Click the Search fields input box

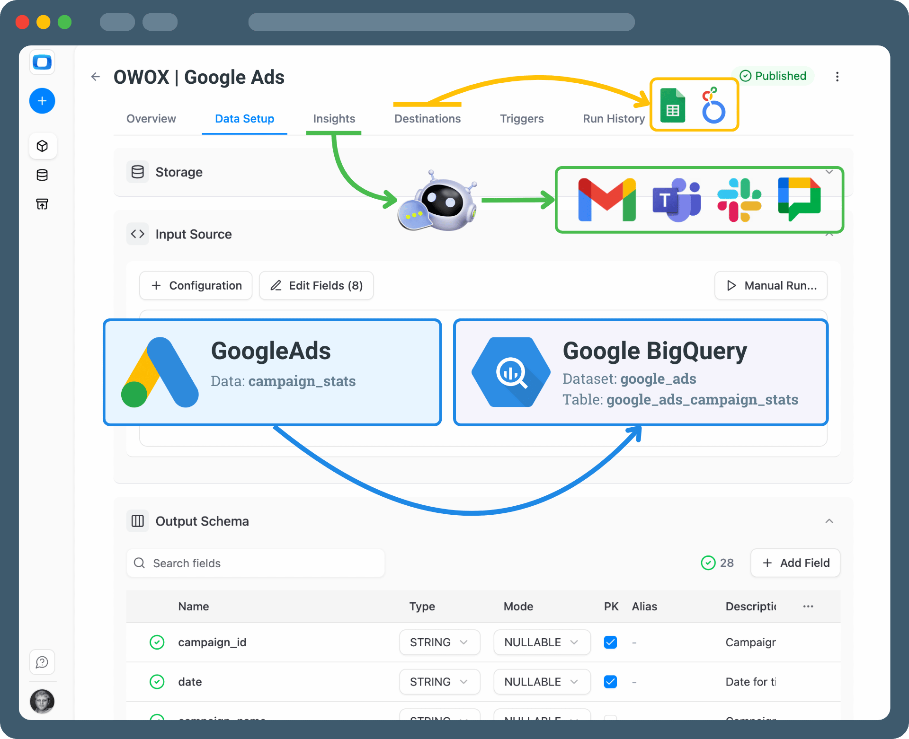click(x=256, y=563)
